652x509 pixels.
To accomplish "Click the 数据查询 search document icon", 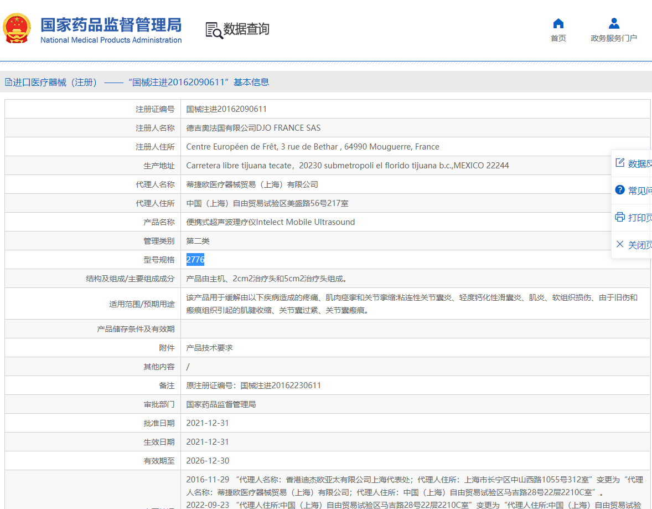I will [x=214, y=30].
